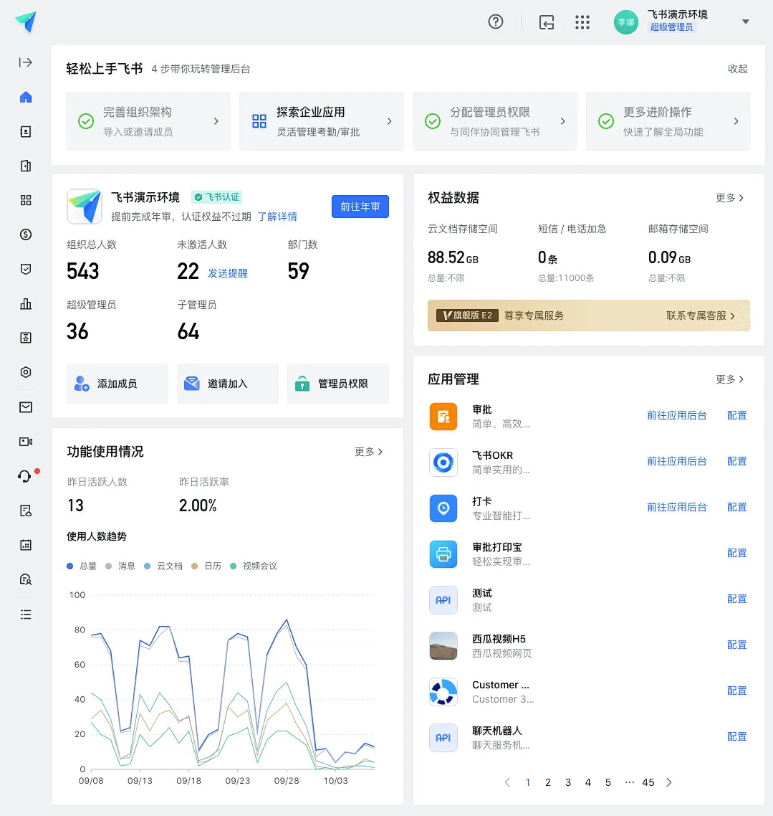
Task: Open the 飞书OKR app icon
Action: click(443, 462)
